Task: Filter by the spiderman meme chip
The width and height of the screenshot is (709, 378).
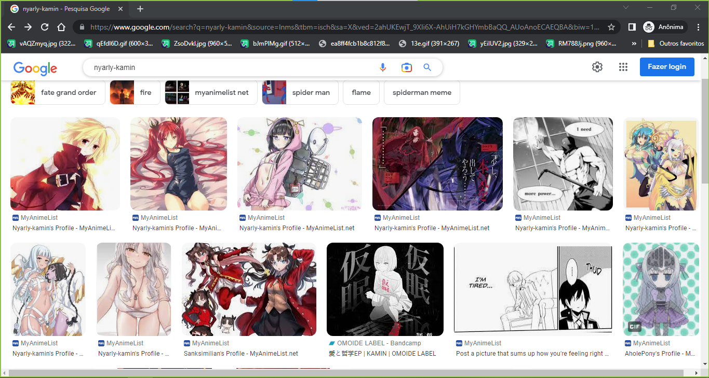Action: tap(422, 92)
